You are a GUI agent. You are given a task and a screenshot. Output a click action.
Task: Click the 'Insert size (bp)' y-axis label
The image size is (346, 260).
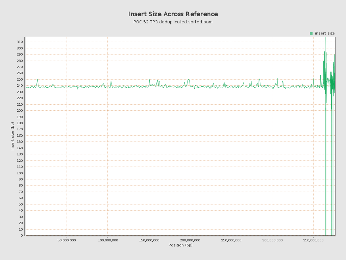click(x=13, y=136)
